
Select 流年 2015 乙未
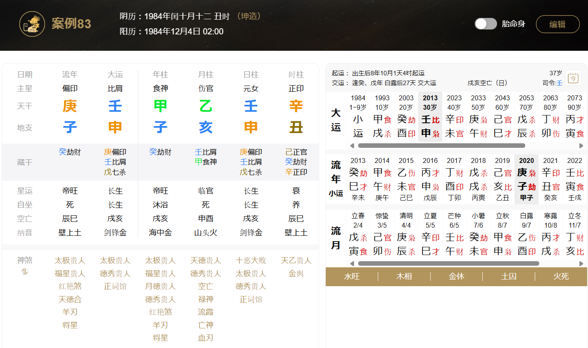tap(406, 179)
